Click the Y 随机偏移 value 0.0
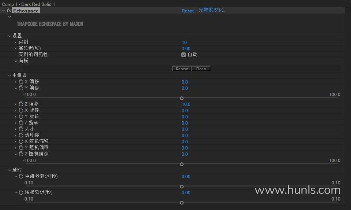Screen dimensions: 351x210 click(185, 148)
